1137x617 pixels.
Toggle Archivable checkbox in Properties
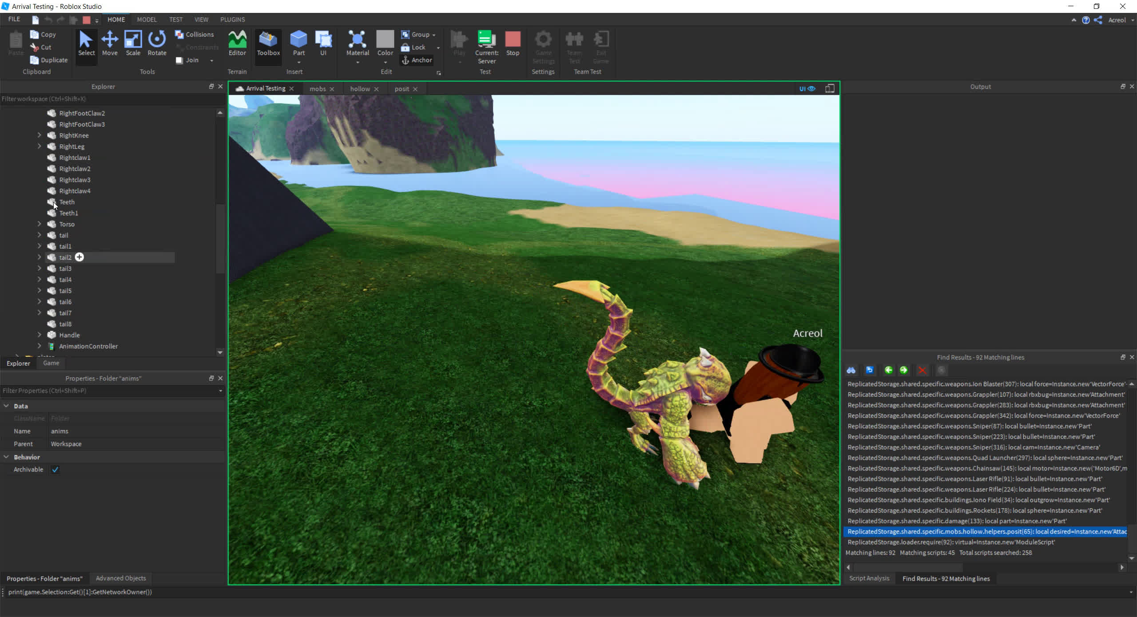point(55,469)
